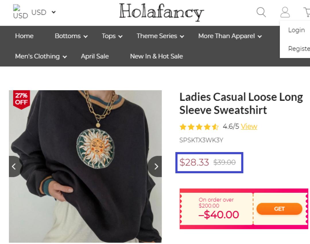
Task: Select Login from the account menu
Action: (297, 30)
